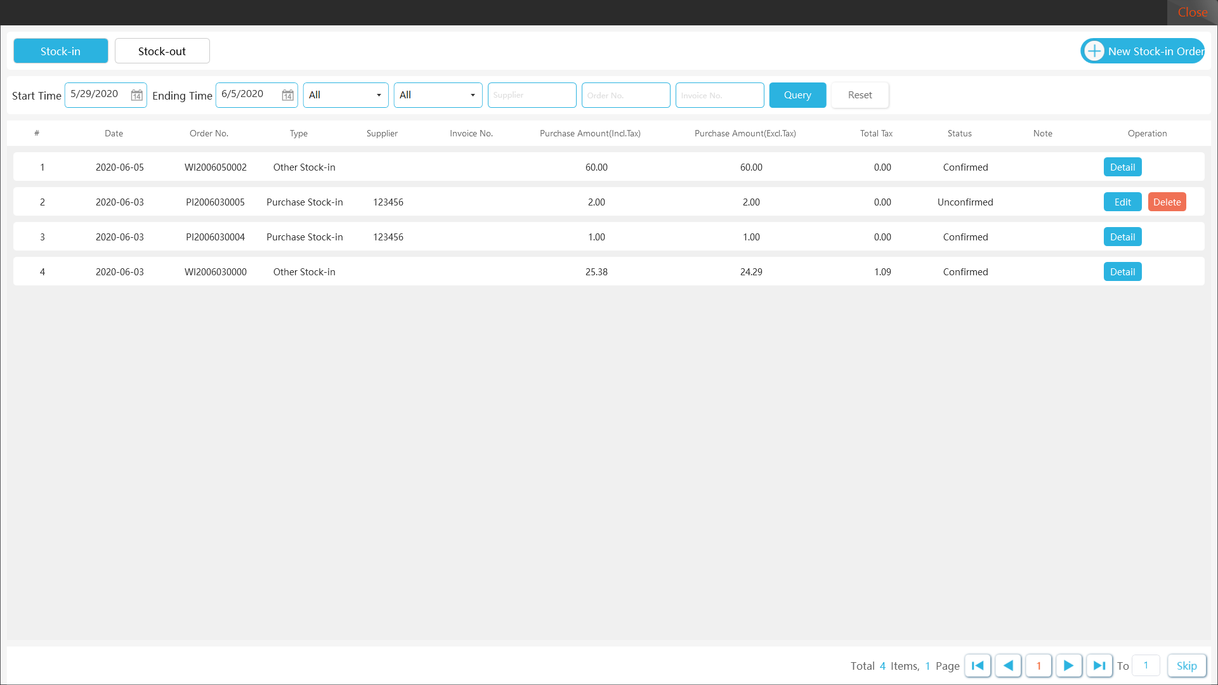Image resolution: width=1218 pixels, height=685 pixels.
Task: Open the Start Time calendar picker icon
Action: [136, 95]
